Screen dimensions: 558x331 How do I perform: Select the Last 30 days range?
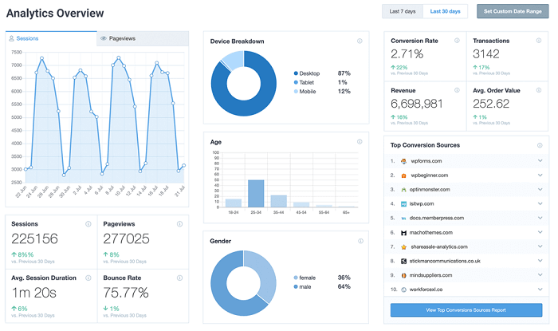(445, 11)
